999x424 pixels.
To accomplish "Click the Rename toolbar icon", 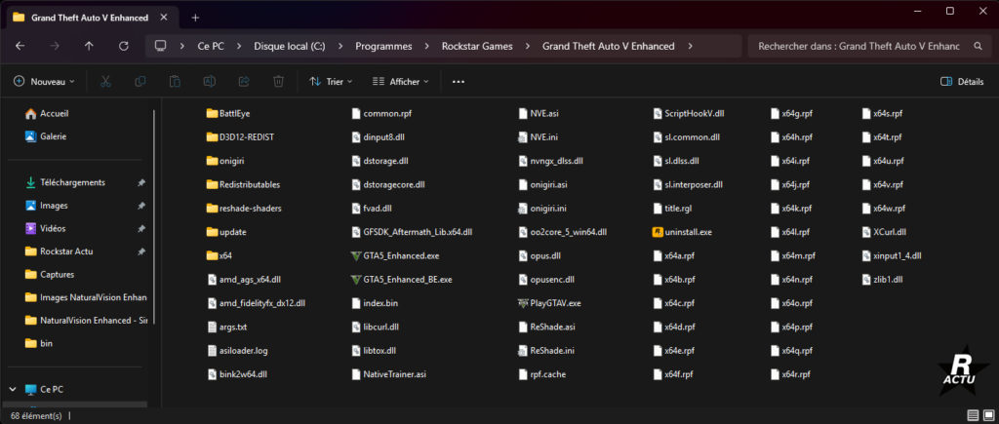I will click(209, 82).
